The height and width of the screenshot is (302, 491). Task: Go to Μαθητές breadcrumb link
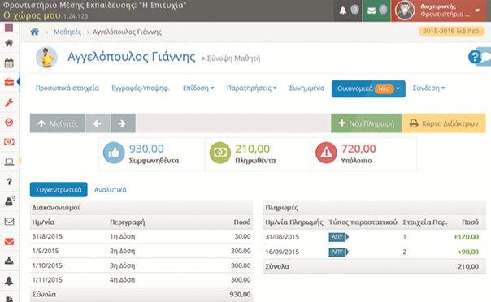pyautogui.click(x=67, y=32)
